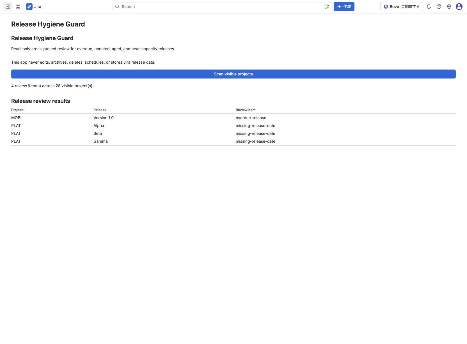
Task: Focus the Search input field
Action: [x=222, y=6]
